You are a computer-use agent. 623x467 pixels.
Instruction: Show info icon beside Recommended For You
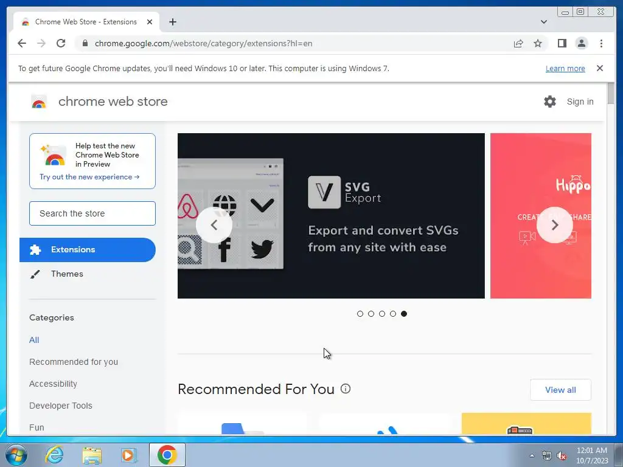coord(346,389)
